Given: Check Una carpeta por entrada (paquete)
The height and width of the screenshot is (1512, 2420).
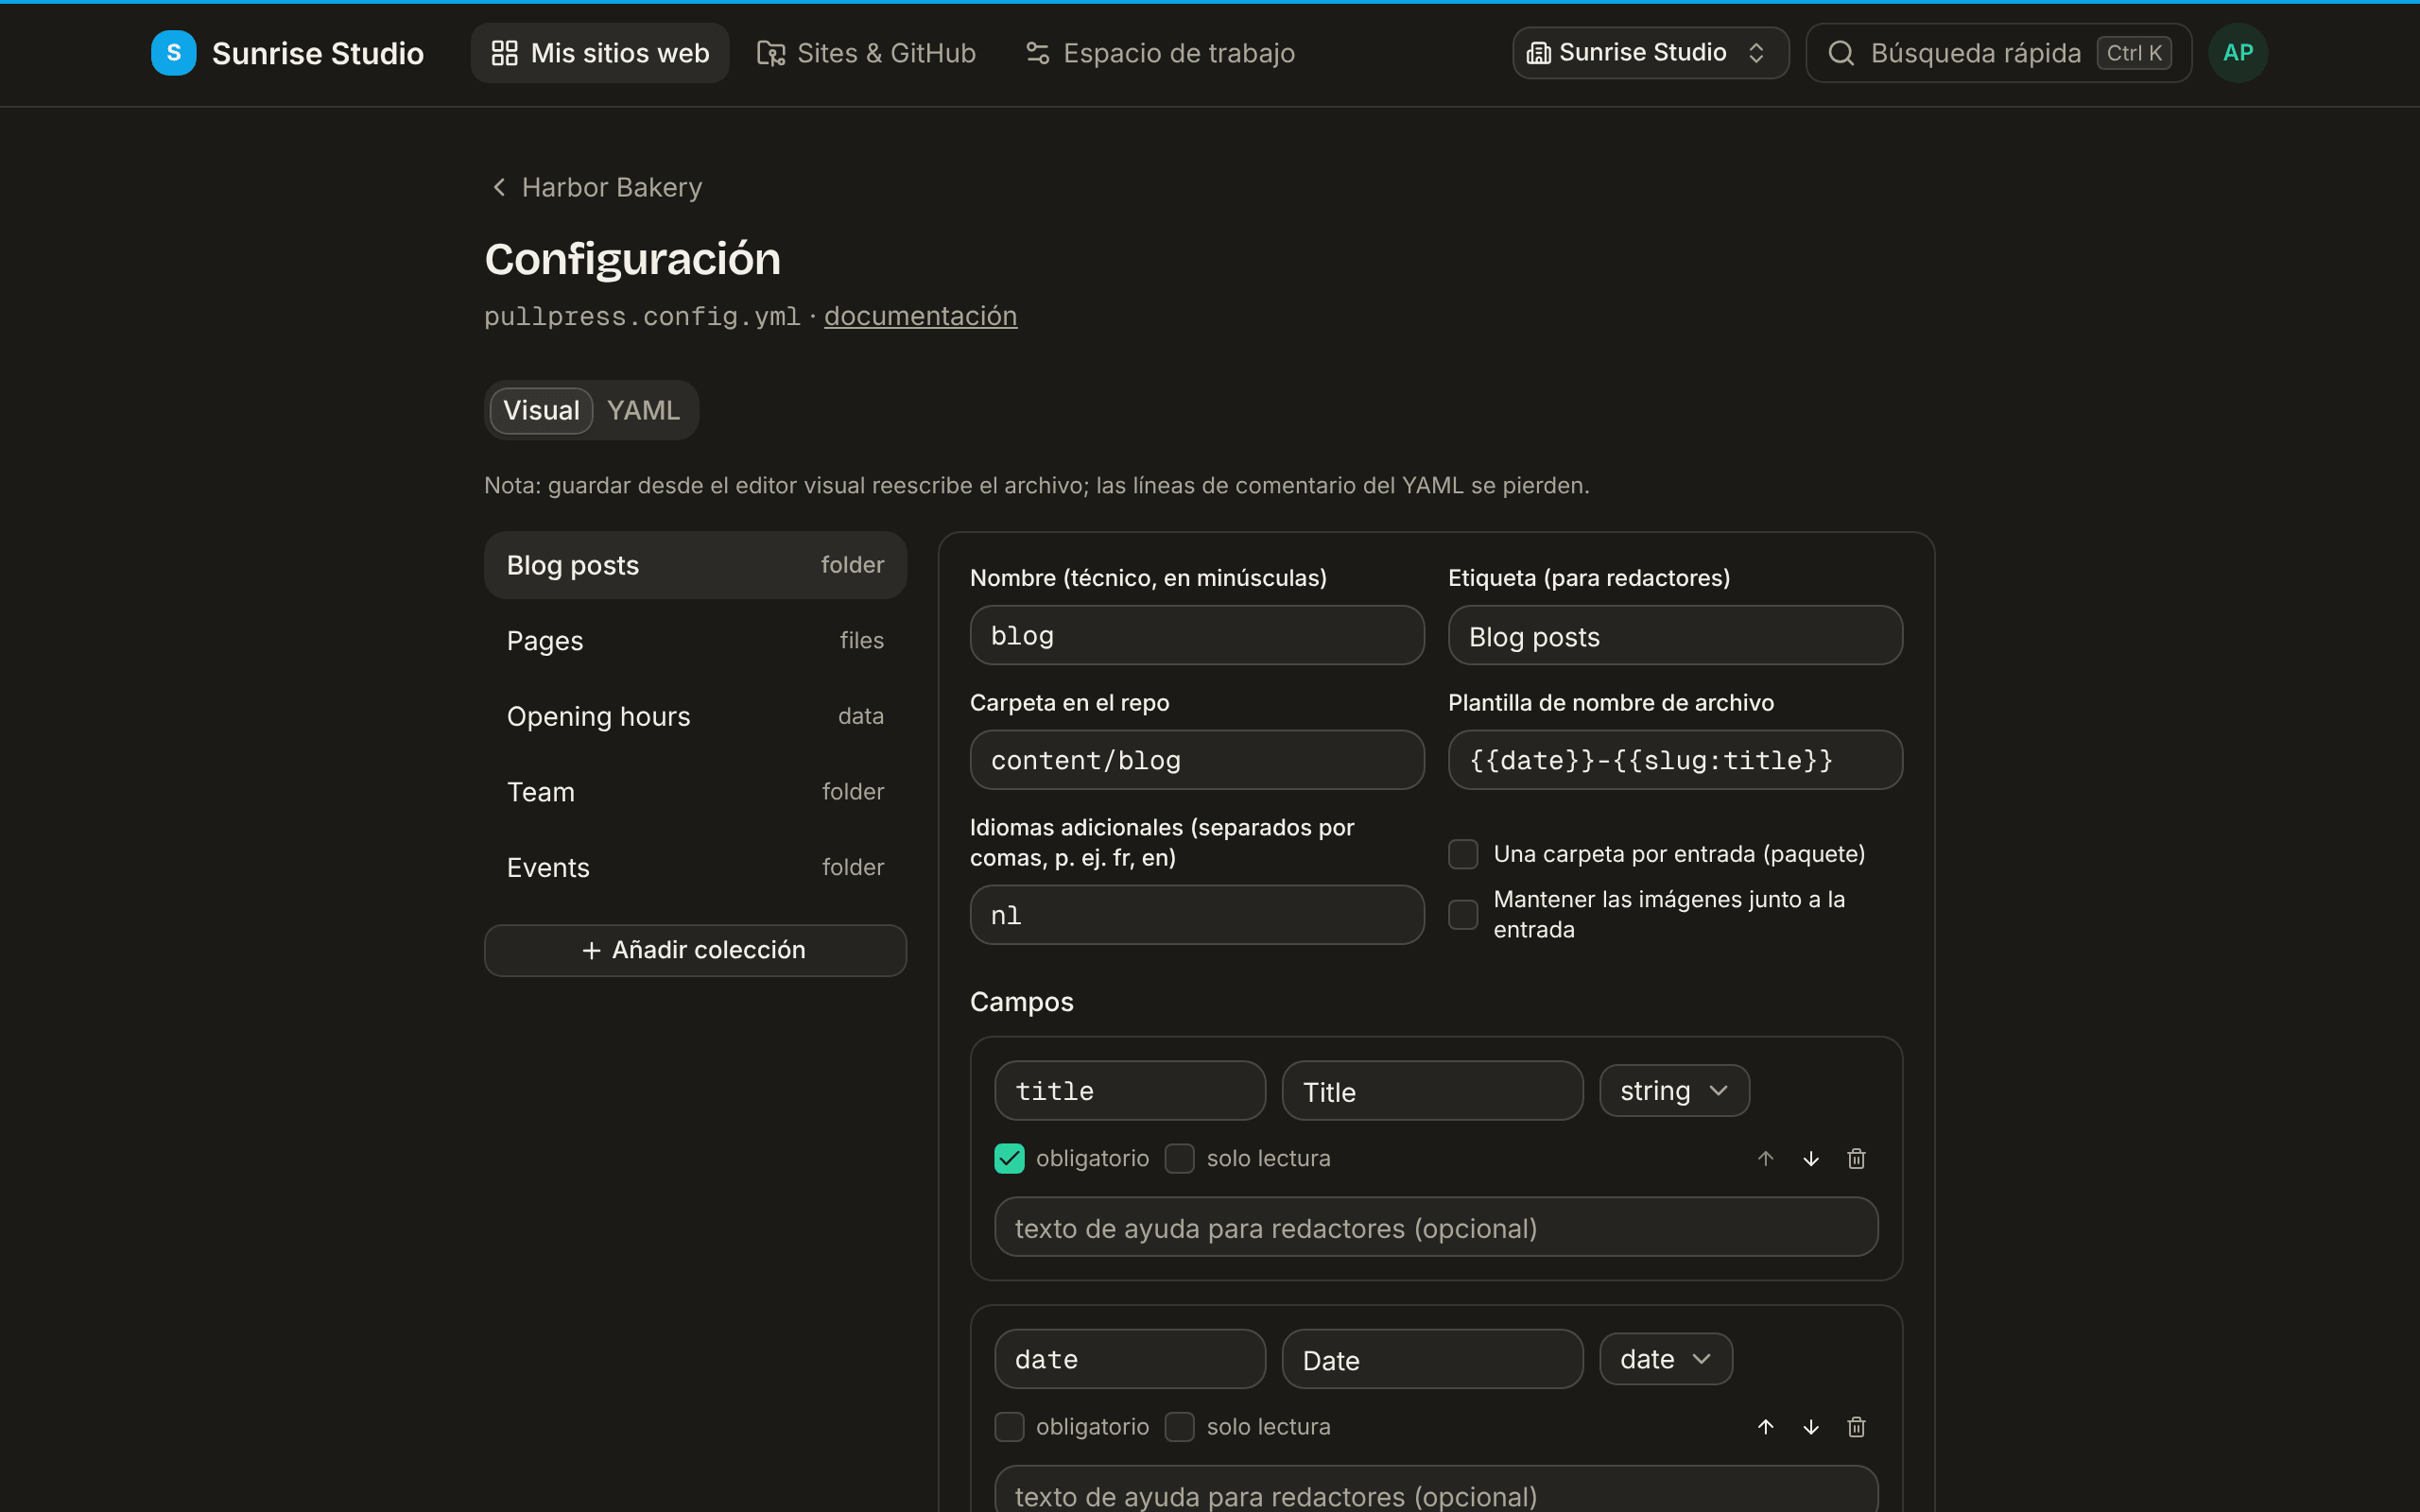Looking at the screenshot, I should [1463, 854].
